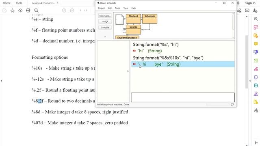Go to previous page arrow icon
The image size is (260, 146).
pos(64,11)
